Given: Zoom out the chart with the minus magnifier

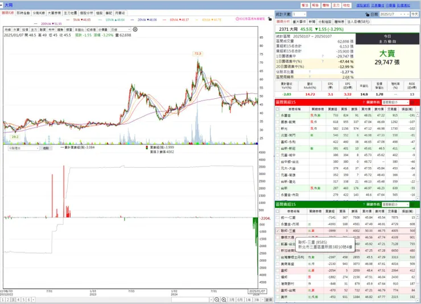Looking at the screenshot, I should point(217,299).
